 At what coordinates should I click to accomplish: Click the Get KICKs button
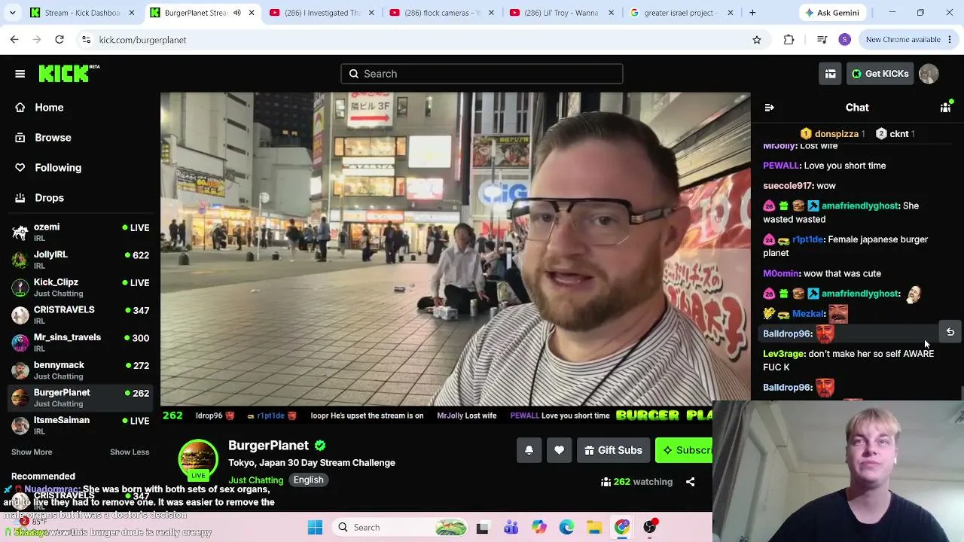click(x=880, y=74)
